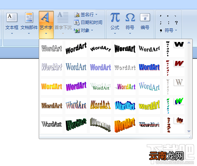
Task: Select the black vertical WordArt style
Action: [x=174, y=49]
